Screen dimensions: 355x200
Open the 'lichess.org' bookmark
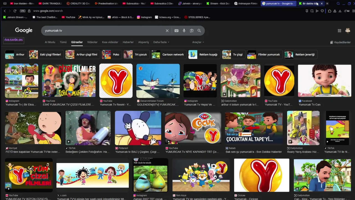coord(168,17)
